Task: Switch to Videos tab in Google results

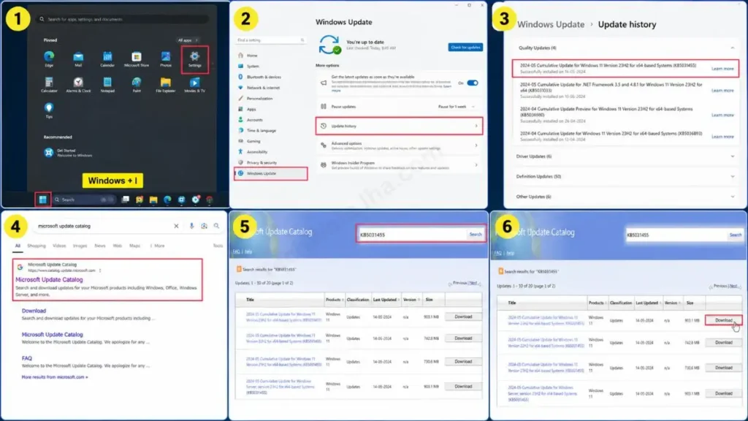Action: [x=59, y=246]
